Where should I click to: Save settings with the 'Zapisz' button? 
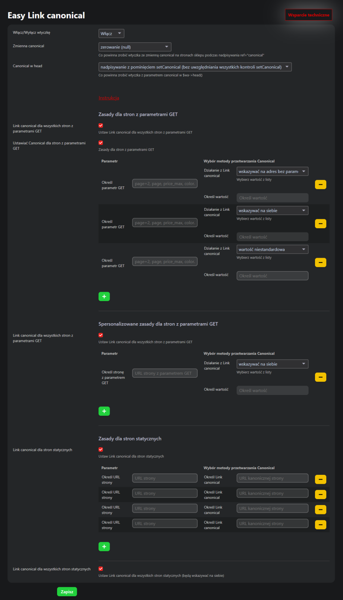pos(67,592)
